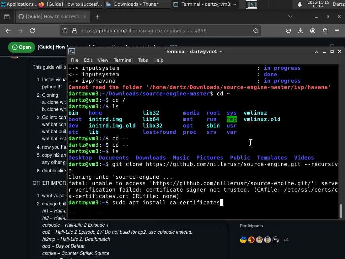Viewport: 345px width, 259px height.
Task: Click the 'hl2mp = Half-Life 2: Deathmatch' line
Action: coord(76,239)
